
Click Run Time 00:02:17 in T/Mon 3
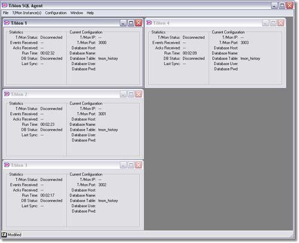(47, 195)
